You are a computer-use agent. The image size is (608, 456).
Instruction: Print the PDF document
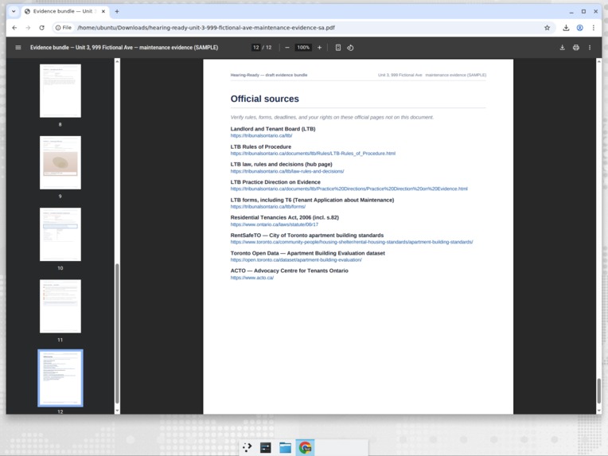tap(576, 47)
